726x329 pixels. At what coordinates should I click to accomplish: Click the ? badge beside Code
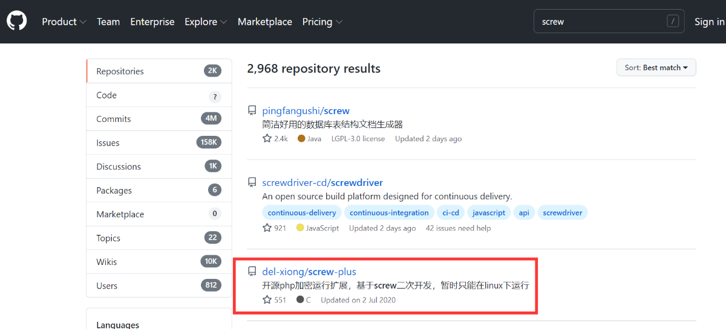pyautogui.click(x=215, y=97)
